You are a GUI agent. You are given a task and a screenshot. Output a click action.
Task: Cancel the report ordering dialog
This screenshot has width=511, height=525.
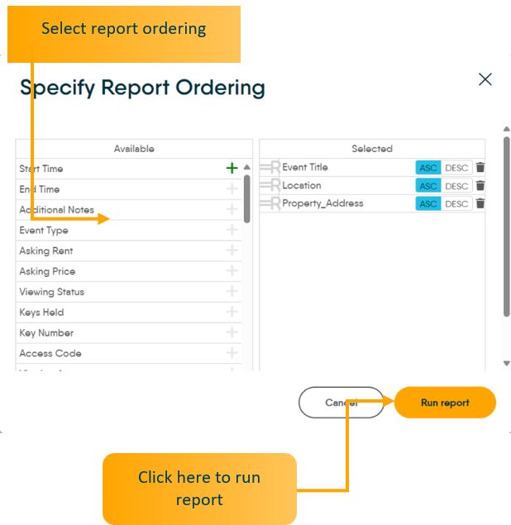[x=341, y=403]
